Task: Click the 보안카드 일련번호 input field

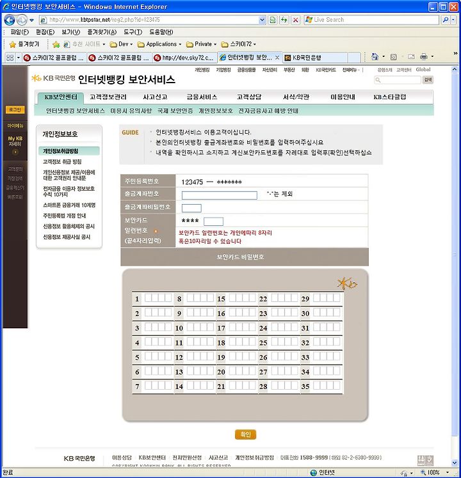Action: coord(214,221)
